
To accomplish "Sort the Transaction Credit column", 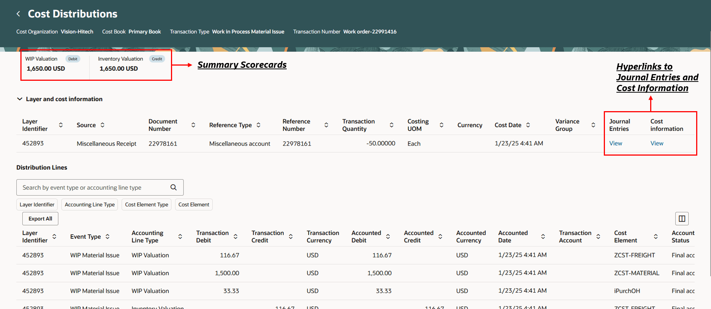I will (x=291, y=236).
